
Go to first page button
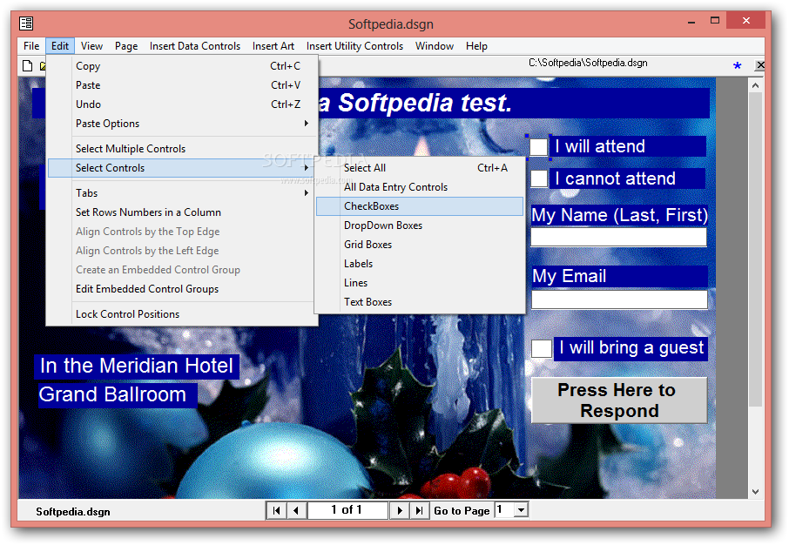(x=276, y=510)
